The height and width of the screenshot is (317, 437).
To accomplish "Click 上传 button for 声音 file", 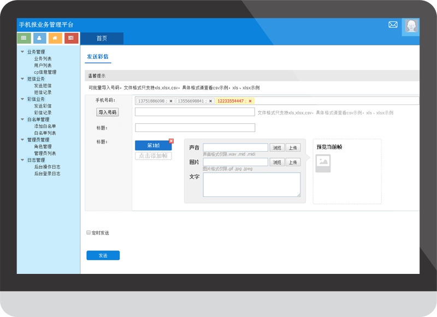I will (293, 148).
